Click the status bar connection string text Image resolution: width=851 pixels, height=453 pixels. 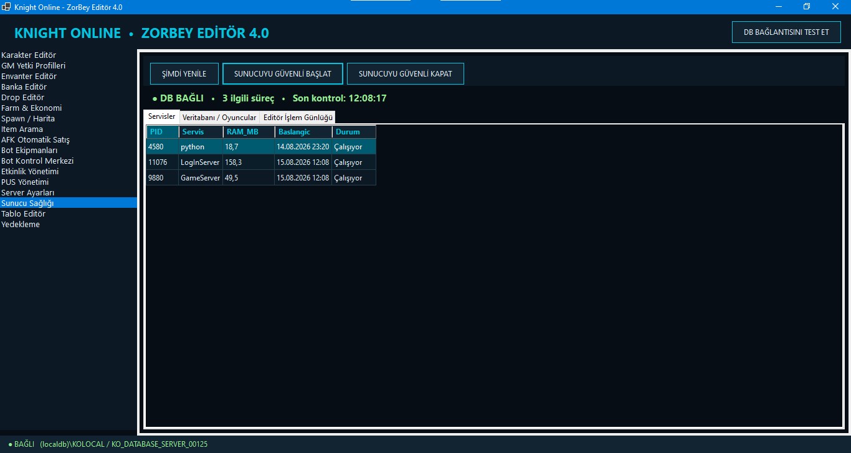123,444
